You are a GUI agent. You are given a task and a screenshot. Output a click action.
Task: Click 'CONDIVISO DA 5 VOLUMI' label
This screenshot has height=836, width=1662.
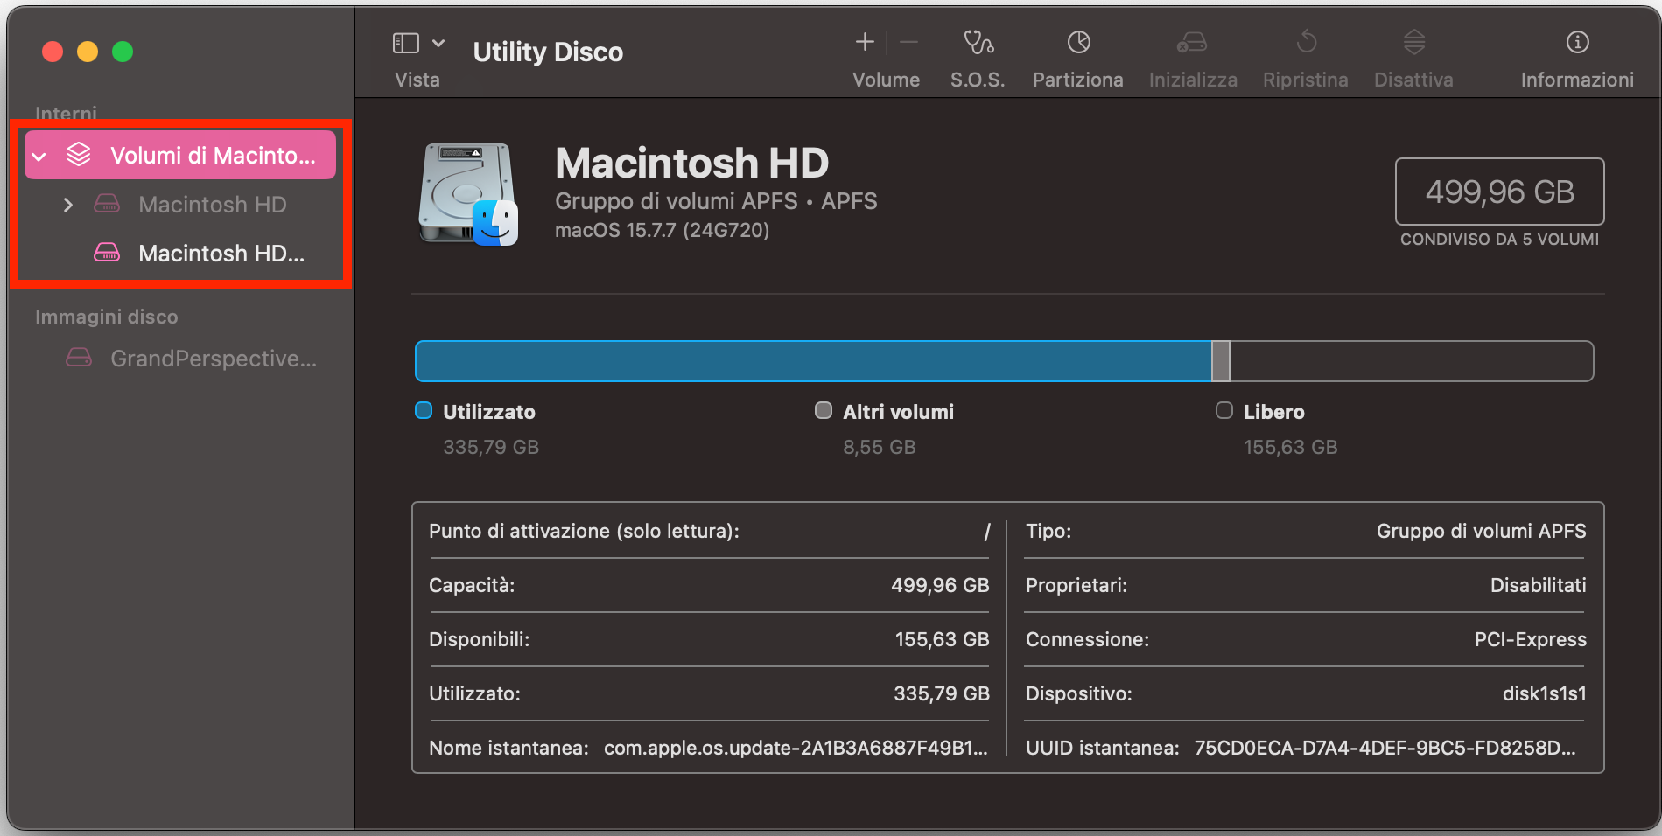coord(1499,240)
